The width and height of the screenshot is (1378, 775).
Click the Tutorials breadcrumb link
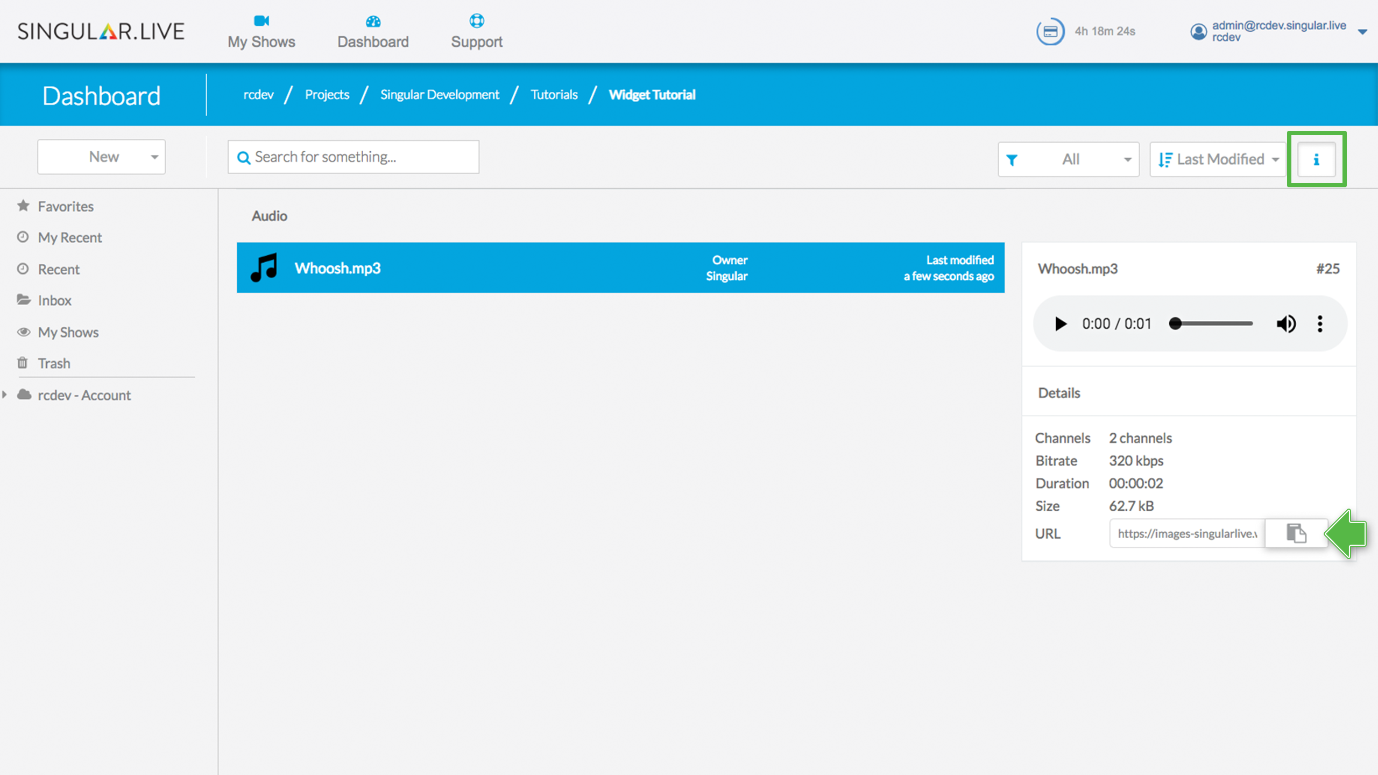pos(554,95)
